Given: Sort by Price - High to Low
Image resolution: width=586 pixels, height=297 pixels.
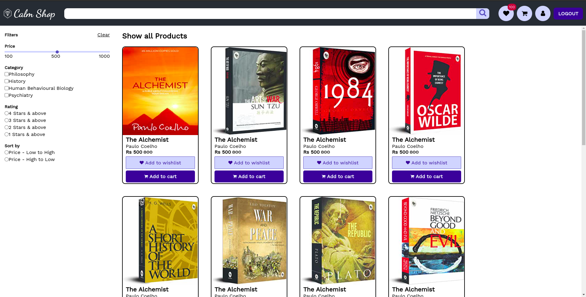Looking at the screenshot, I should point(6,159).
